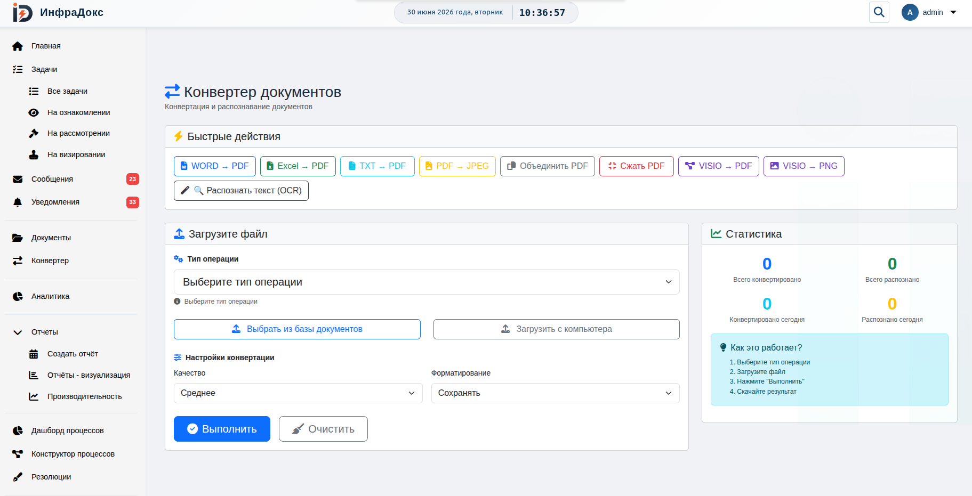Click the clock showing 10:36:57
972x496 pixels.
coord(542,12)
